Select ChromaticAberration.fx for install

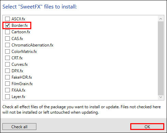[x=7, y=45]
